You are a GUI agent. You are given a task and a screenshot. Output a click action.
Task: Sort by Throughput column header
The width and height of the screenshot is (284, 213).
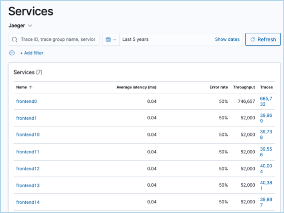[244, 87]
